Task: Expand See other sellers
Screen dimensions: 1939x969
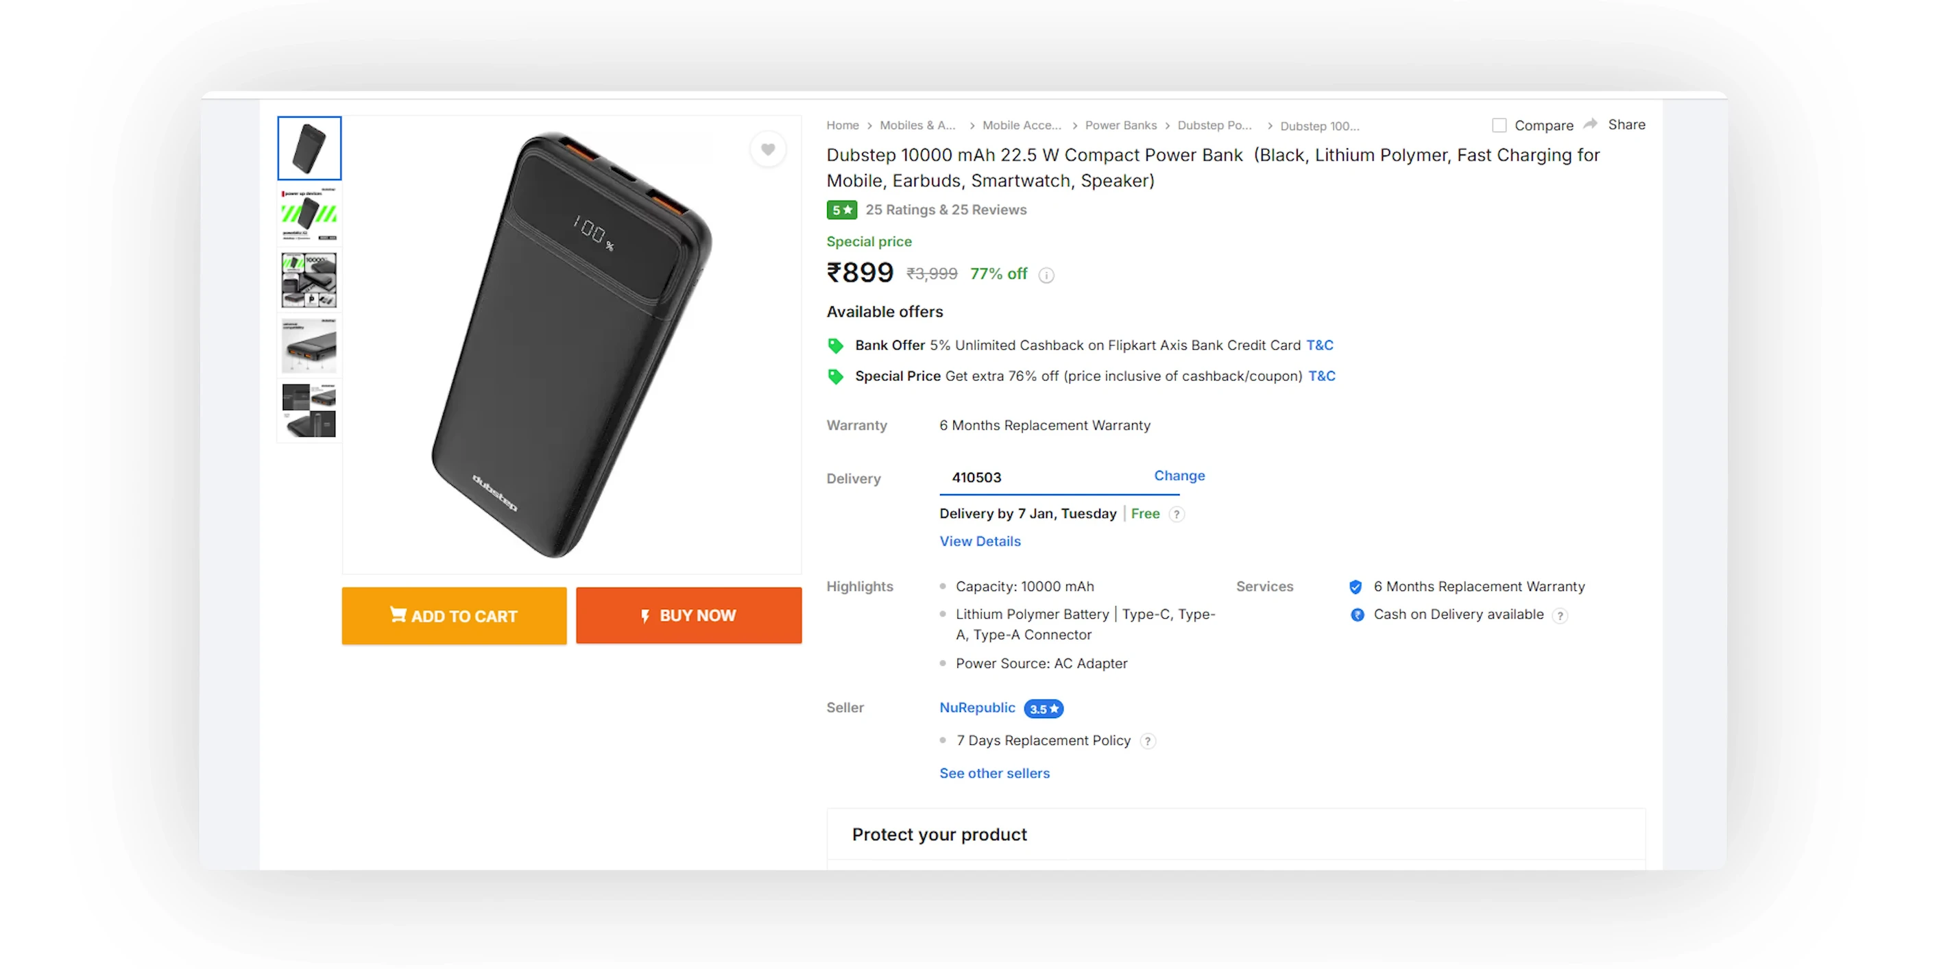Action: (x=994, y=774)
